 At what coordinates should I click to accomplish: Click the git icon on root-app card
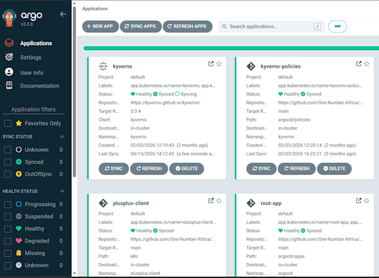click(251, 203)
